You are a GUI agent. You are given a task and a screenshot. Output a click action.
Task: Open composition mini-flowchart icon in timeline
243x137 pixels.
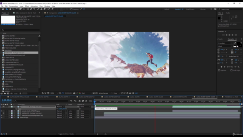click(71, 101)
